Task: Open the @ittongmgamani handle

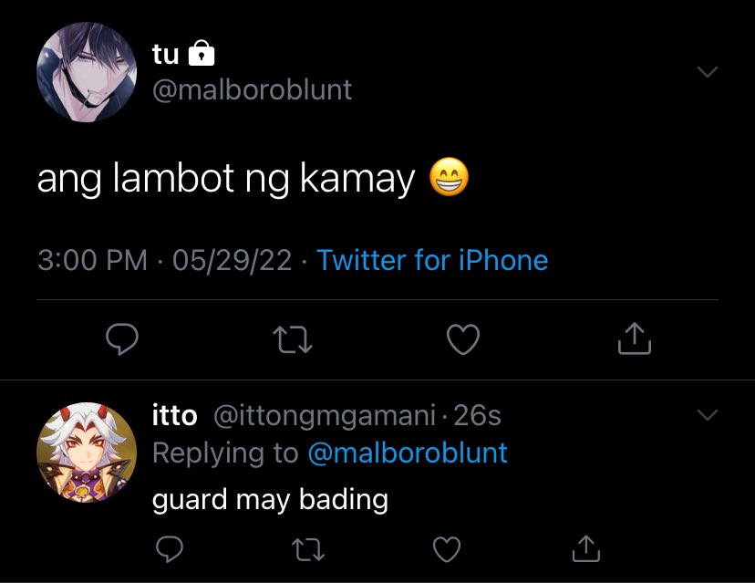Action: tap(325, 416)
